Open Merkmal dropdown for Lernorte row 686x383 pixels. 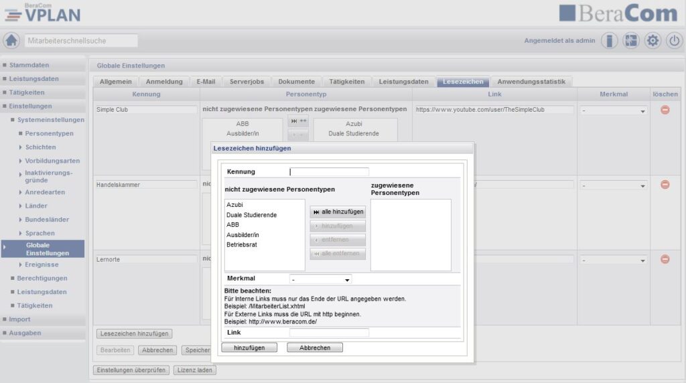coord(614,260)
